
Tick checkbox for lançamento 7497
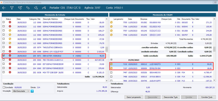pos(111,72)
